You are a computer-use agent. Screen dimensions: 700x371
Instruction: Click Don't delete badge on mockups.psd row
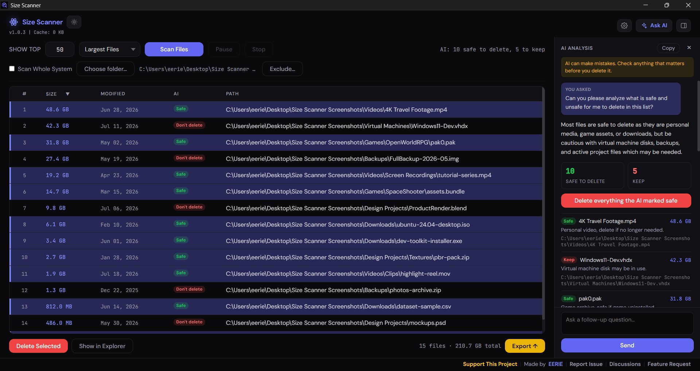[x=189, y=322]
